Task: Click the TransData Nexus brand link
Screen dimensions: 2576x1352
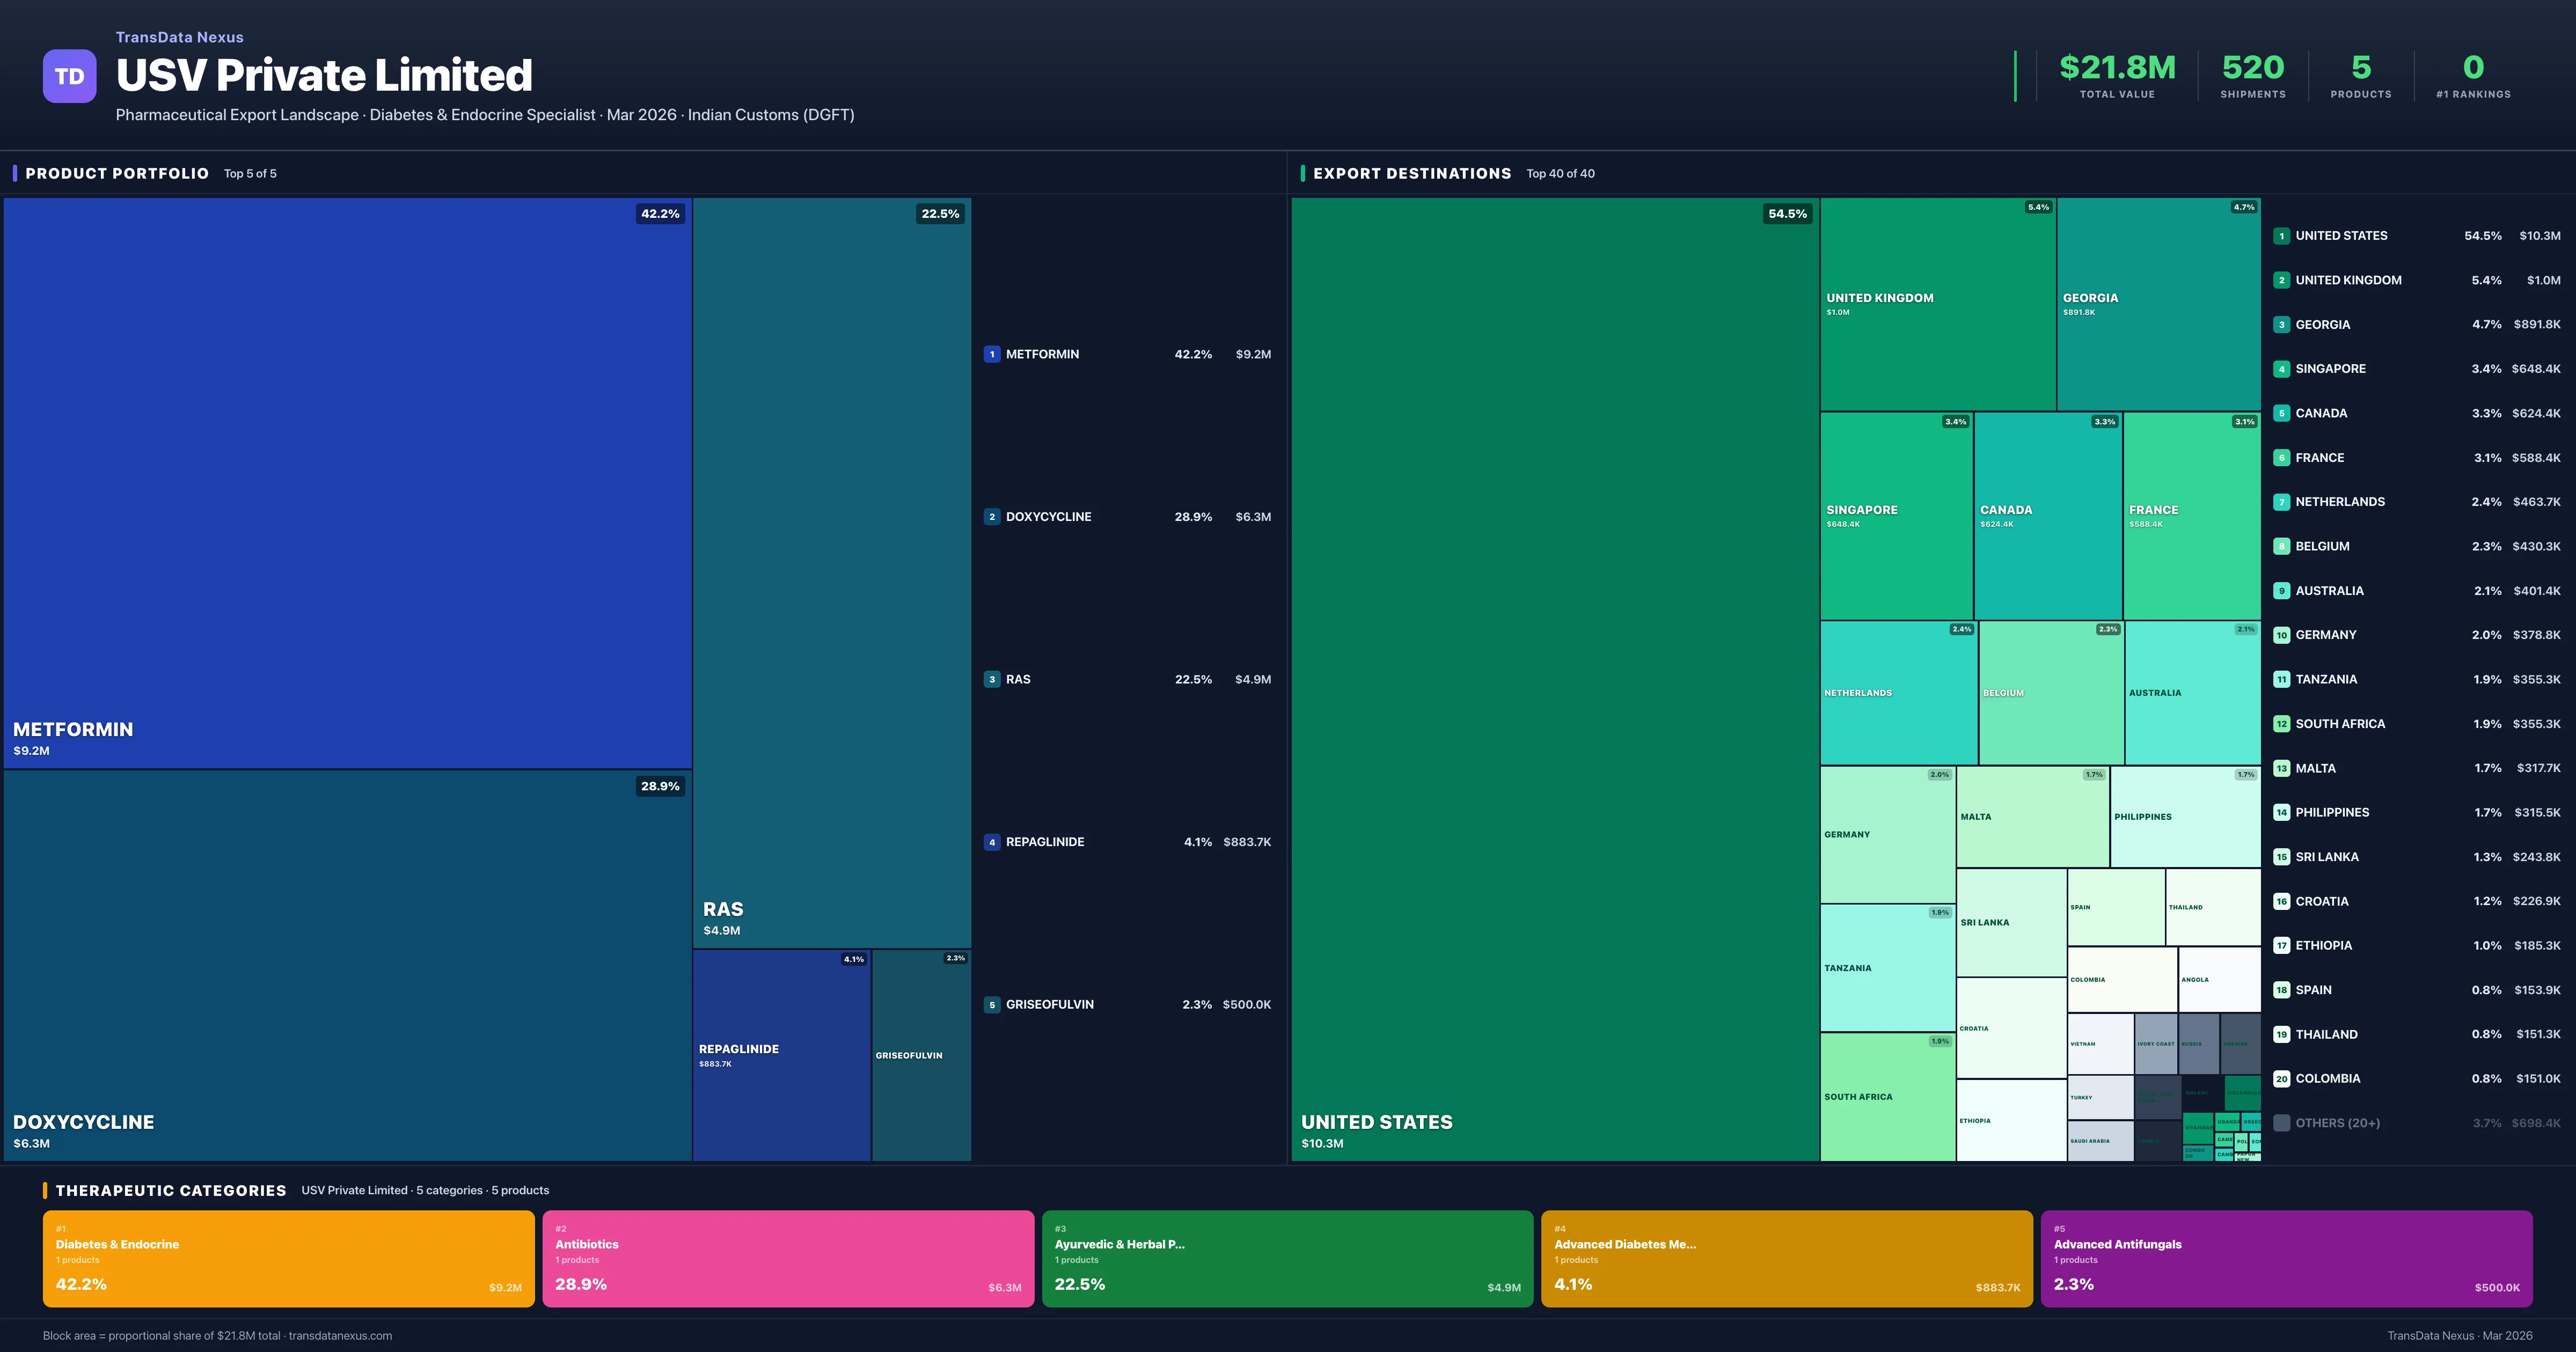Action: coord(179,37)
